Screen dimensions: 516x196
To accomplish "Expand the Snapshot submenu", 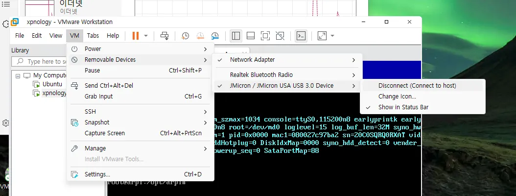I will pos(140,122).
